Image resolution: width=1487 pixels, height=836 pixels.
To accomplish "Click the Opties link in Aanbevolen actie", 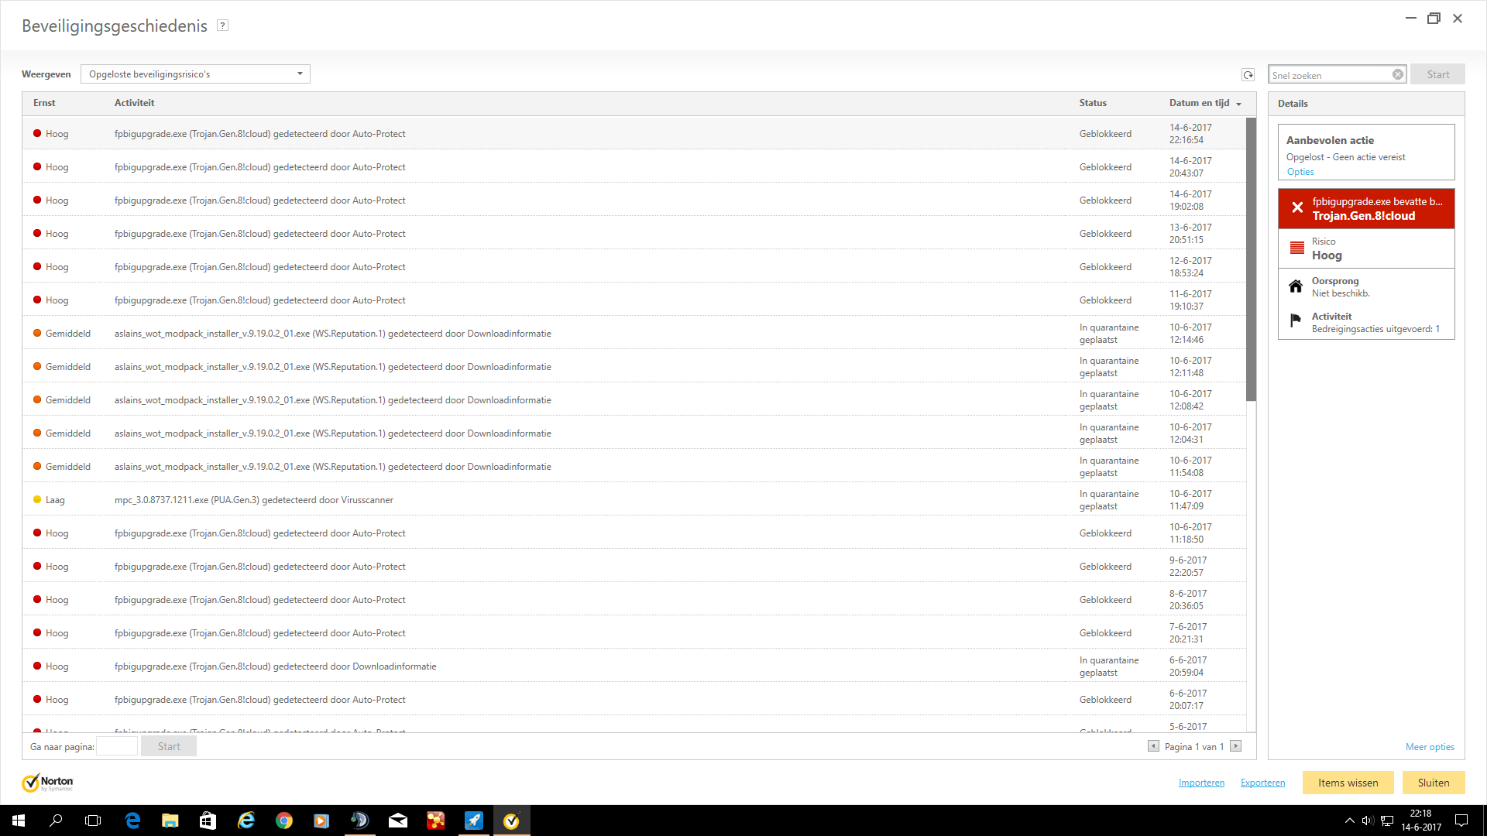I will (1300, 172).
